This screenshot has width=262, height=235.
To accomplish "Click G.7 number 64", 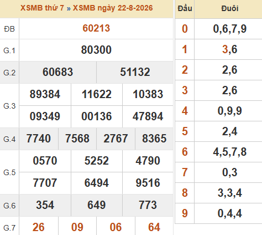I will [154, 227].
